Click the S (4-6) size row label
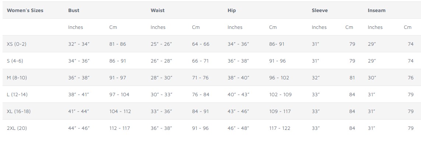This screenshot has width=421, height=150. coord(15,61)
